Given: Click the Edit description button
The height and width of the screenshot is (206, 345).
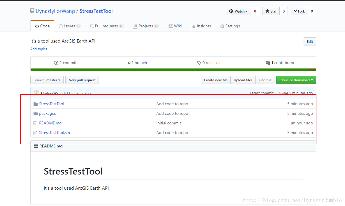Looking at the screenshot, I should coord(310,42).
